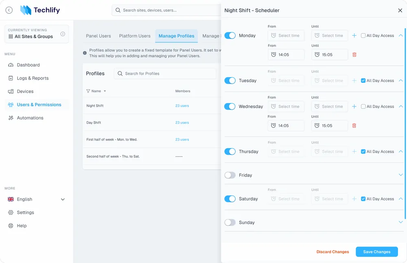Click the clock icon in Monday's 14:05 From field
The height and width of the screenshot is (263, 407).
click(x=274, y=55)
